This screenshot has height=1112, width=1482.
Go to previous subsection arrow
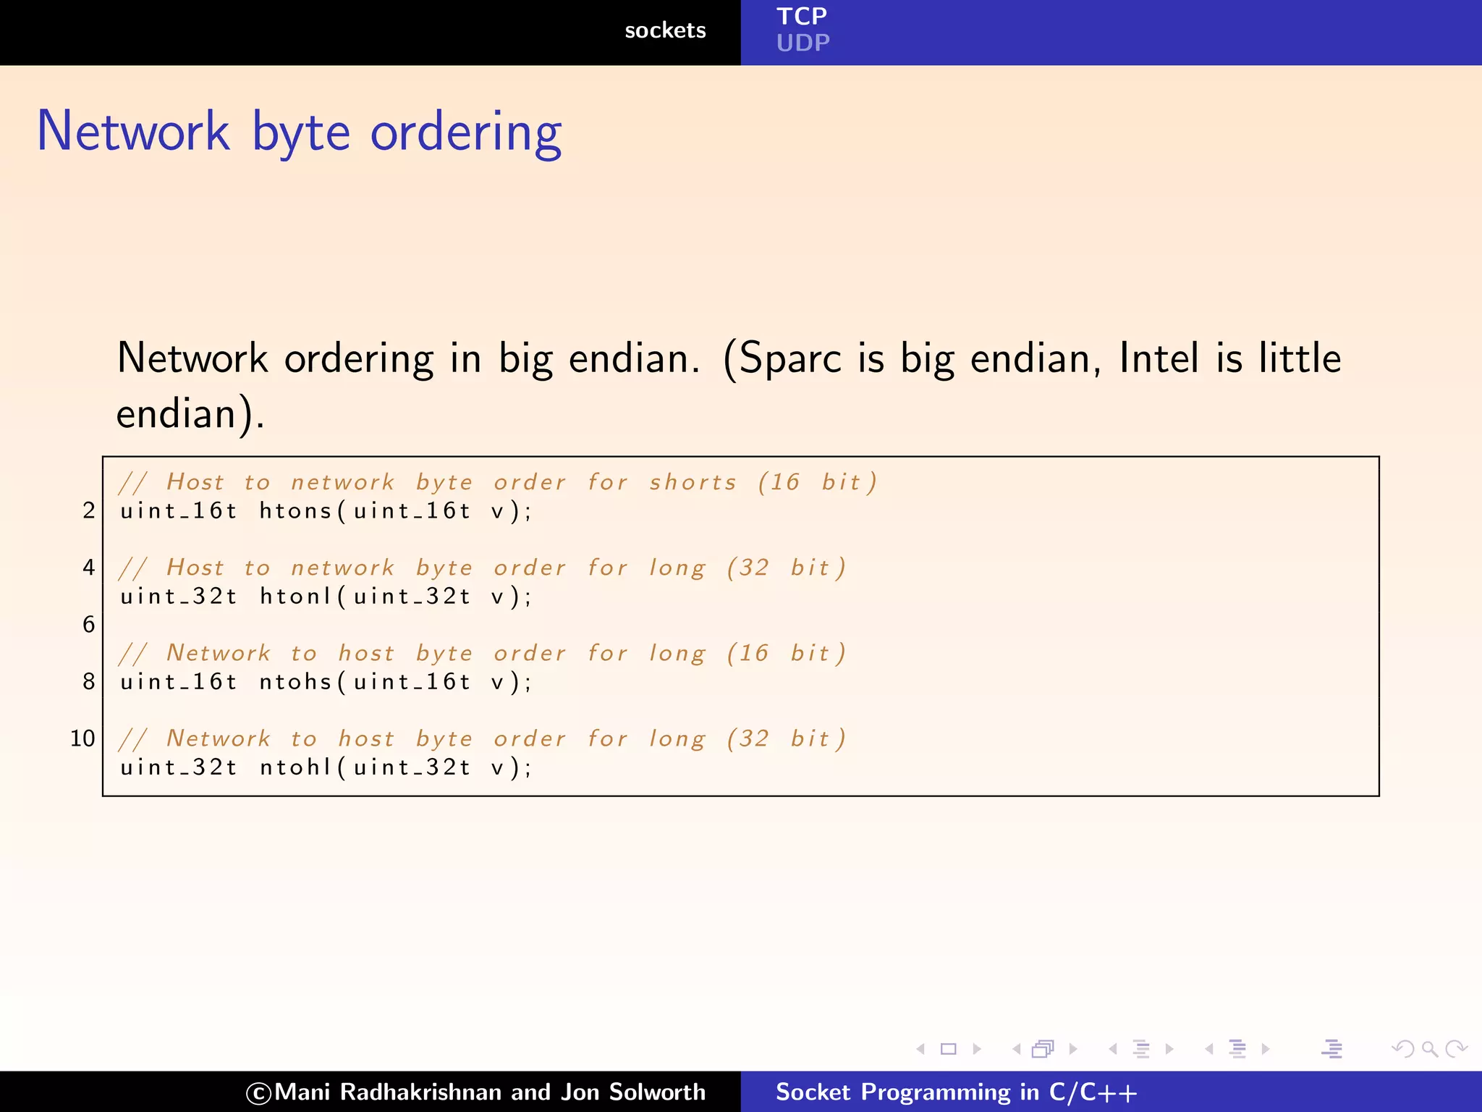[1113, 1049]
